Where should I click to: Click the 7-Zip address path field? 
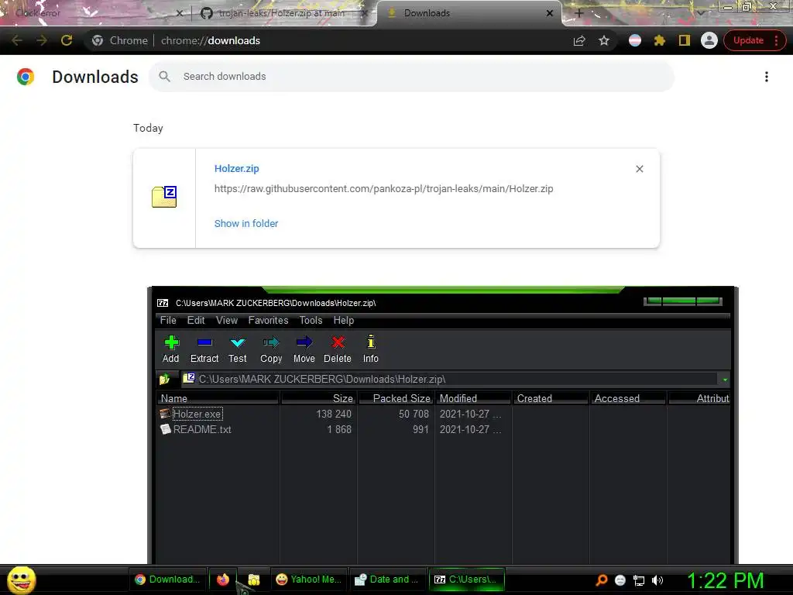click(x=450, y=379)
